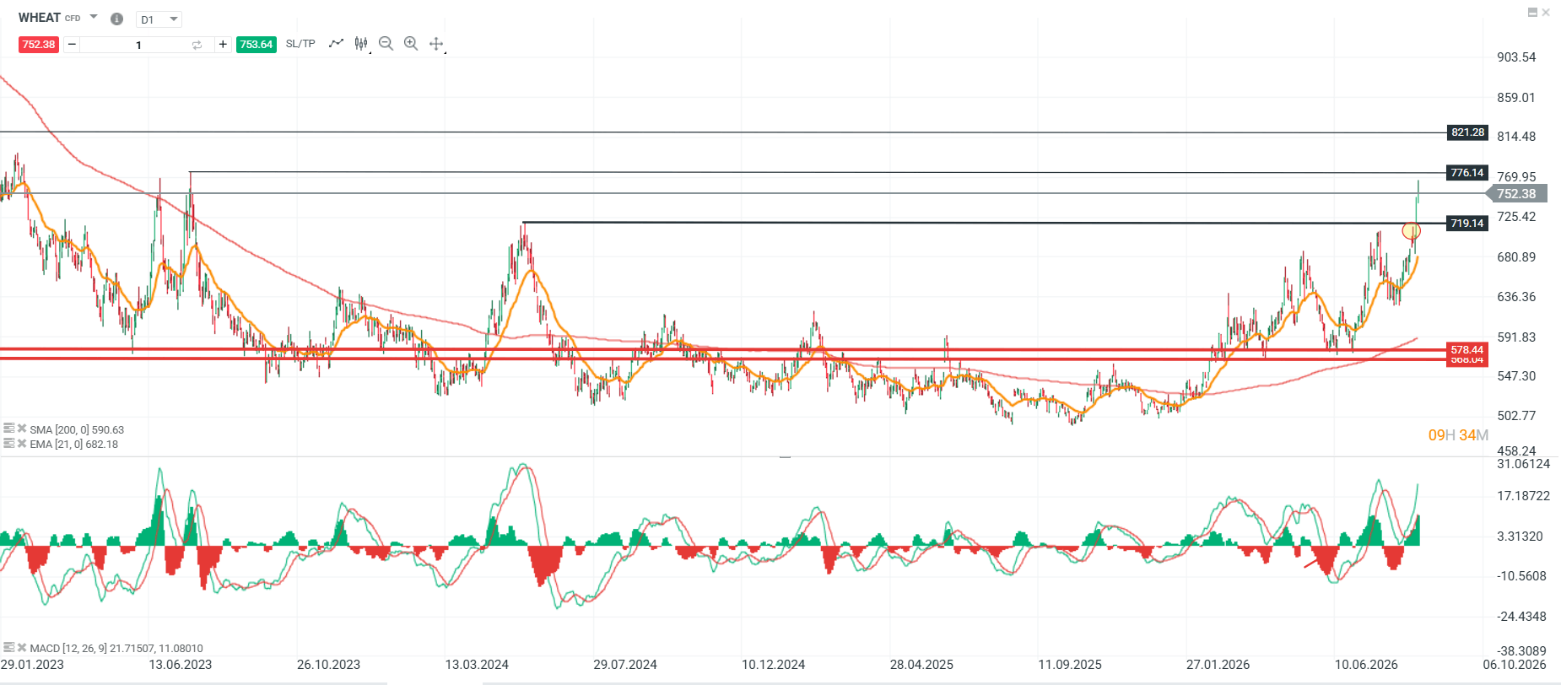Image resolution: width=1561 pixels, height=685 pixels.
Task: Click the volume input field showing 1
Action: tap(138, 45)
